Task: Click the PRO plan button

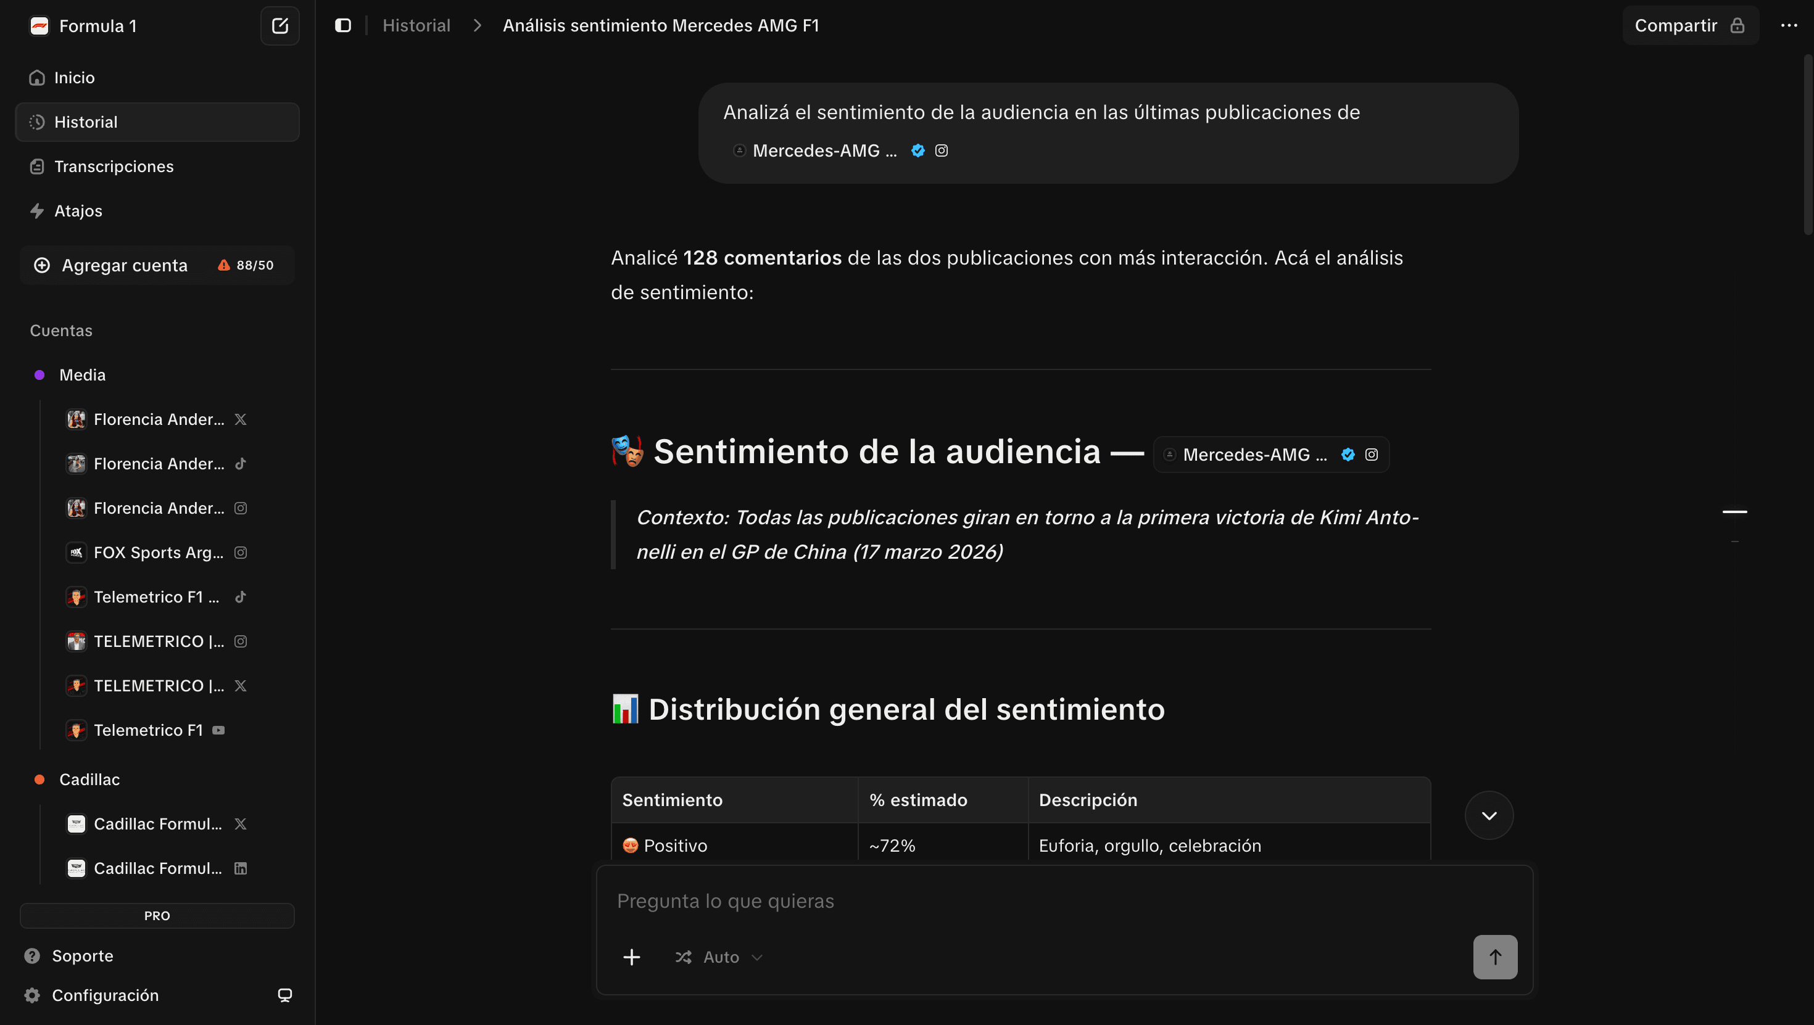Action: pos(157,915)
